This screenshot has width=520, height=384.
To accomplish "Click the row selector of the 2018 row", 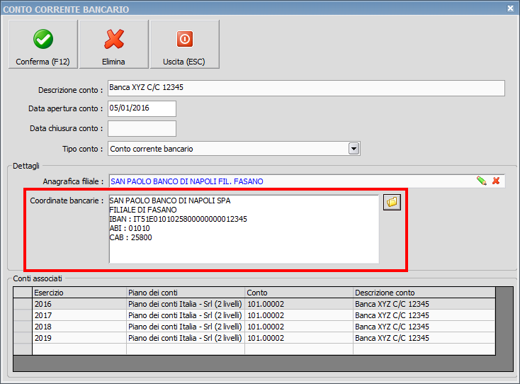I will tap(23, 327).
